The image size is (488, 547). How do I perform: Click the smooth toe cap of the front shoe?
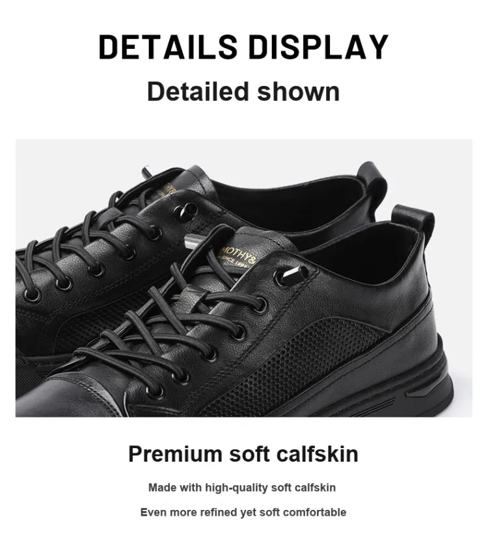tap(70, 398)
